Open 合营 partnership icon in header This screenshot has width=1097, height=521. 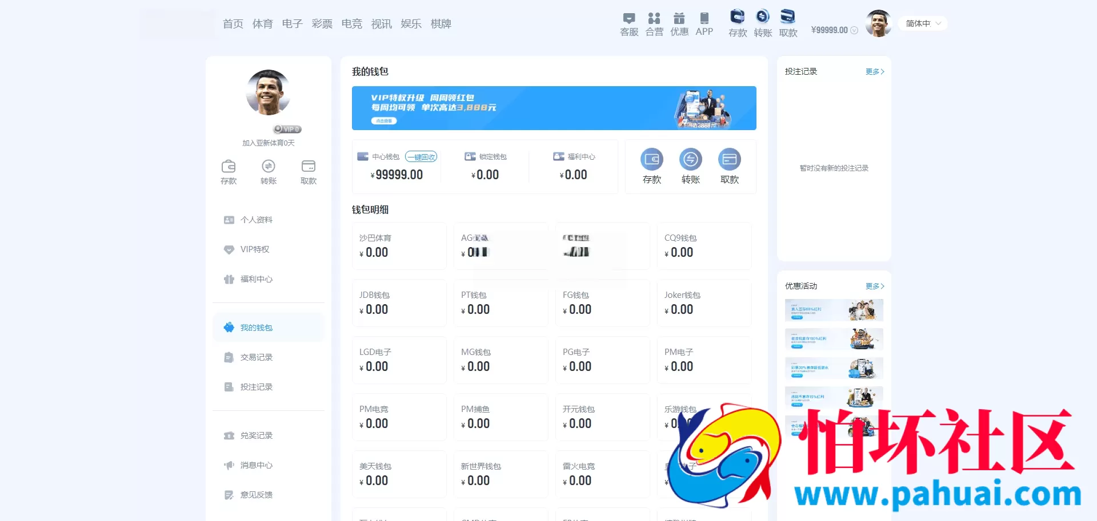(654, 19)
